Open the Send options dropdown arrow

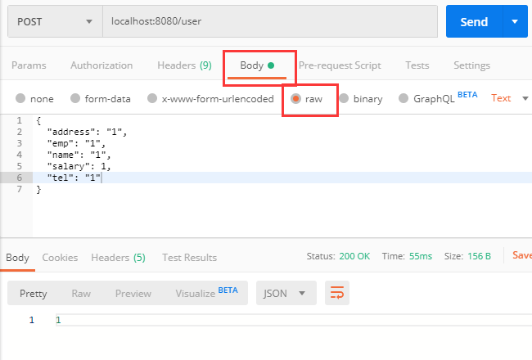[515, 22]
